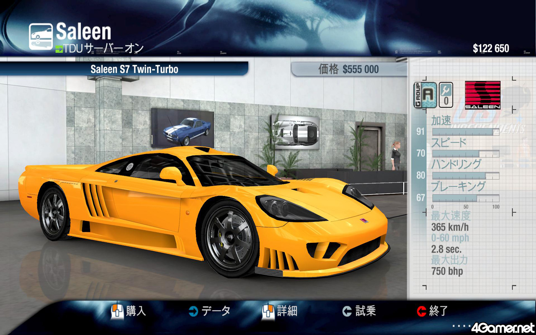Click the 365 km/h top speed value

tap(450, 227)
